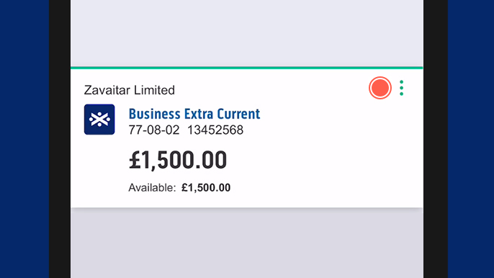The height and width of the screenshot is (278, 494).
Task: Open the Business Extra Current account
Action: (x=194, y=114)
